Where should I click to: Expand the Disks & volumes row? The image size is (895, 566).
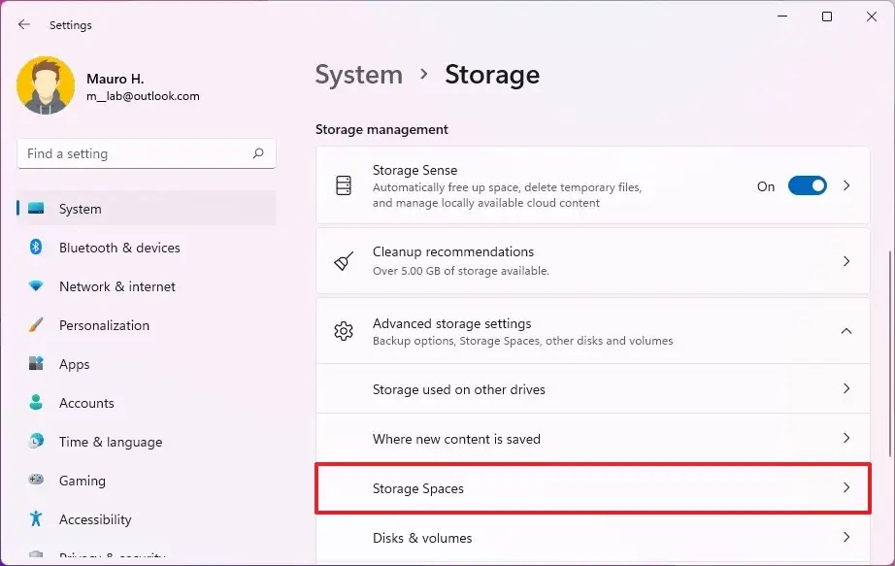pyautogui.click(x=845, y=538)
